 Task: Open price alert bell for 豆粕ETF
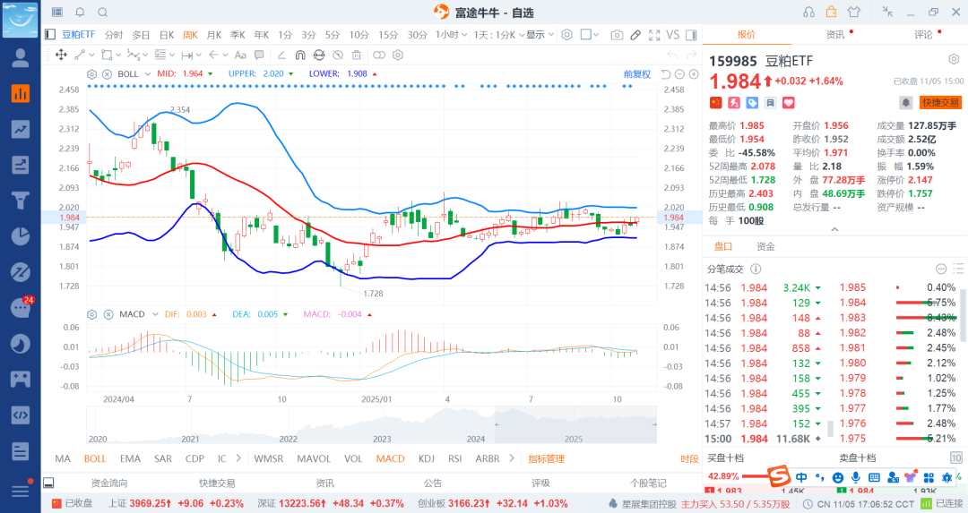coord(905,103)
